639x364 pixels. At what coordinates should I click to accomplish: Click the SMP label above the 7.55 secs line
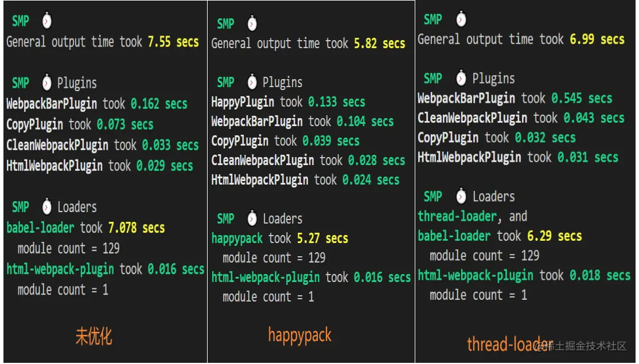coord(21,21)
